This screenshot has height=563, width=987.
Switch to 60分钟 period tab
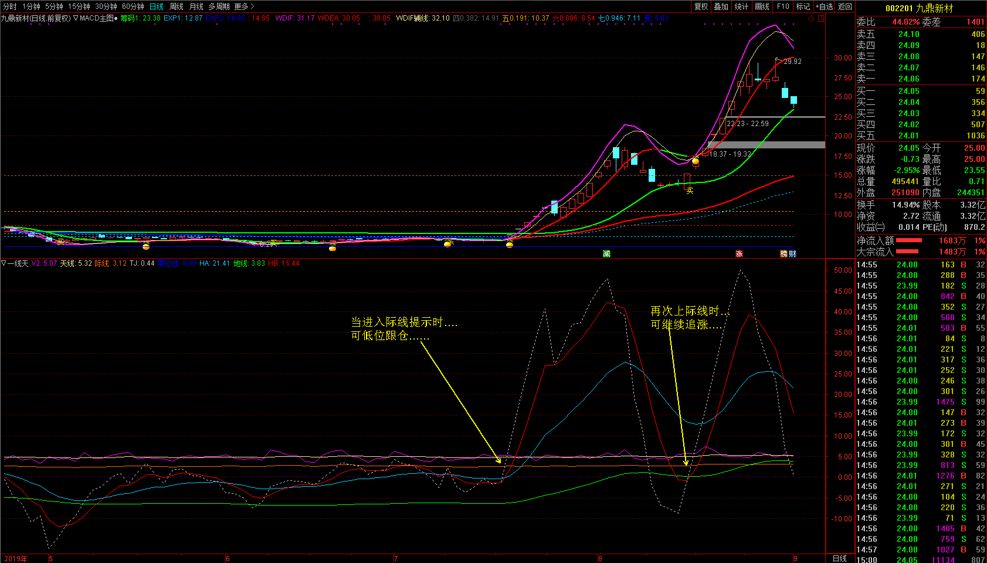(133, 6)
